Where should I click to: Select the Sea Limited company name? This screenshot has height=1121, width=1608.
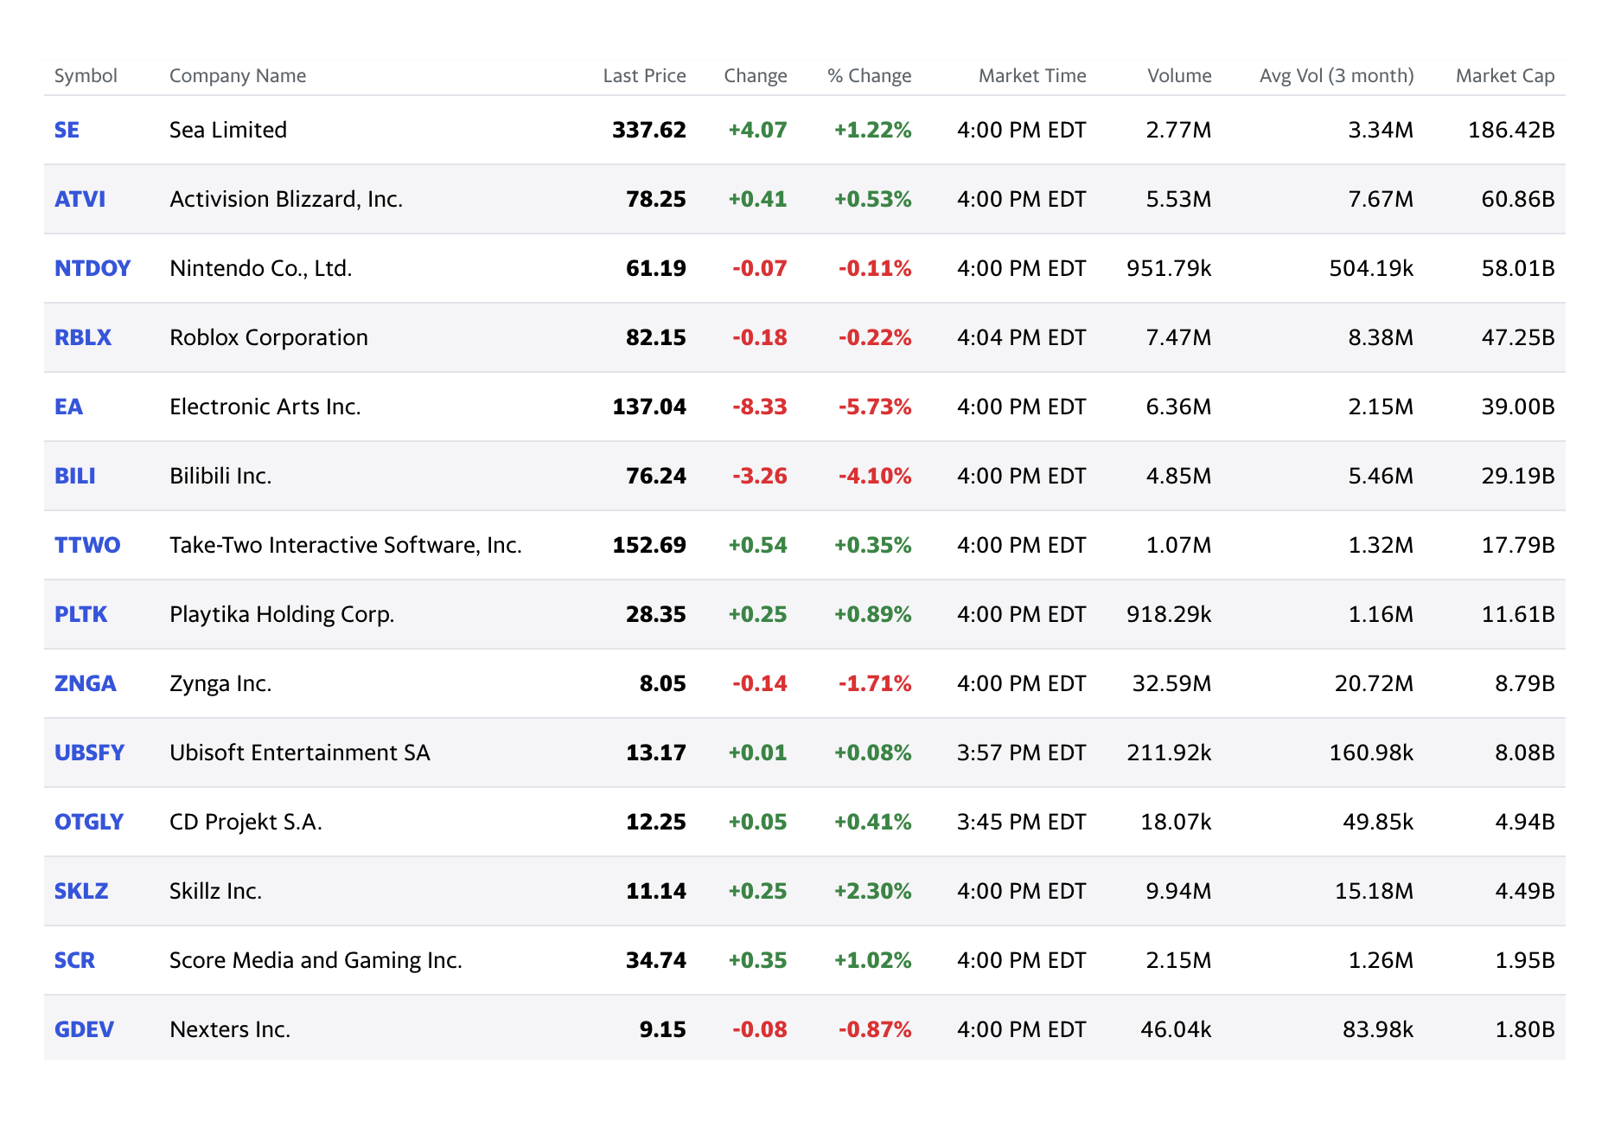pos(228,130)
